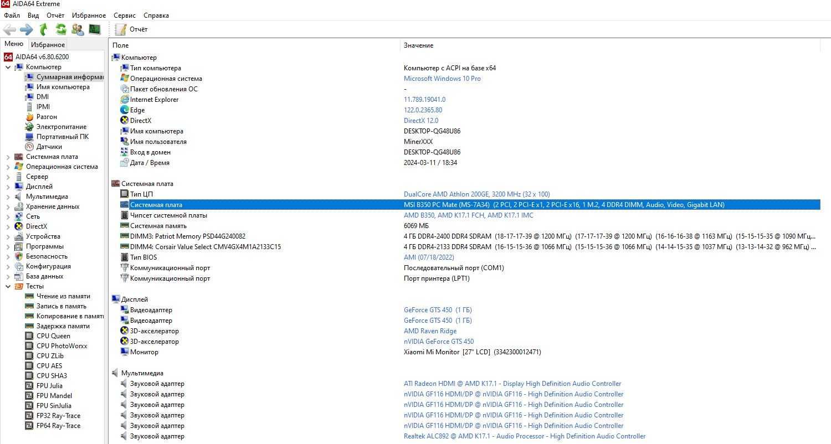Open the Справка menu
This screenshot has height=444, width=831.
tap(156, 16)
